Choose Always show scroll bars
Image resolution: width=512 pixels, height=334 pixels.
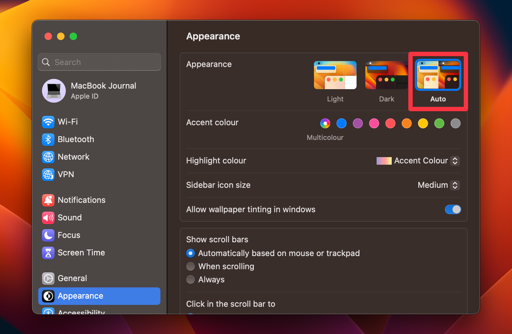click(191, 280)
